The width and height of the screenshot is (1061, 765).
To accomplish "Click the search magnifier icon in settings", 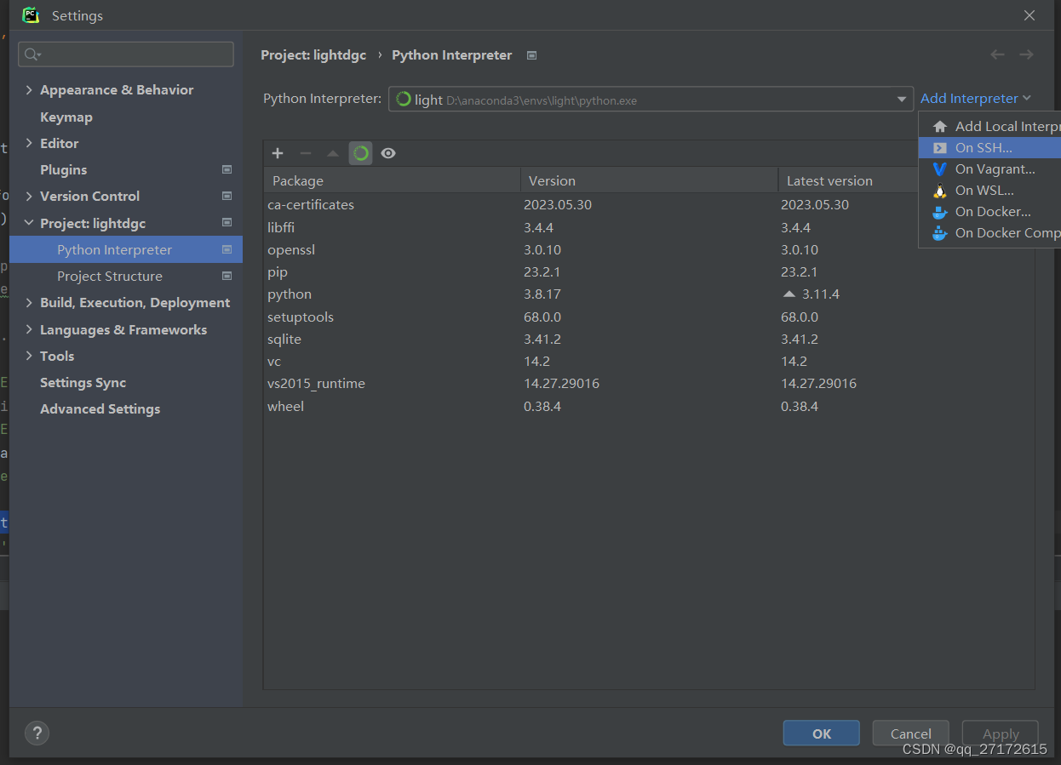I will (32, 54).
